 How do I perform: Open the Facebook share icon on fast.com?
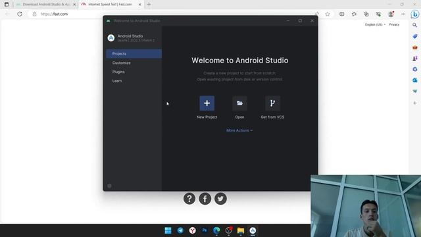pyautogui.click(x=205, y=199)
